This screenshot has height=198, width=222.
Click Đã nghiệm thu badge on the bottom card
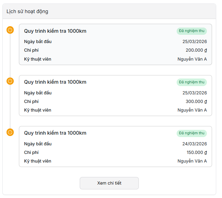[x=192, y=133]
